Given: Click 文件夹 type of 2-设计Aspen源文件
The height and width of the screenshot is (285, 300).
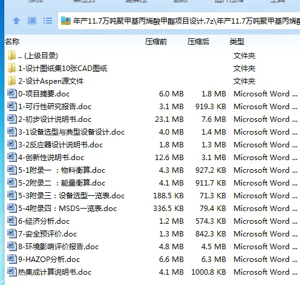Looking at the screenshot, I should click(244, 81).
